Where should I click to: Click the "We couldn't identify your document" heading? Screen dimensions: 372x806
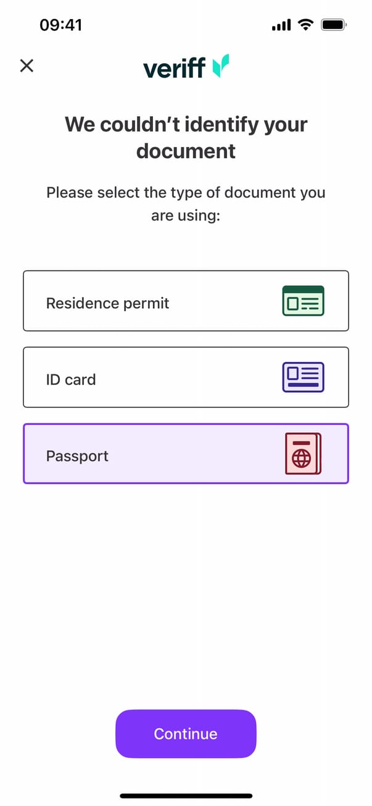point(186,137)
